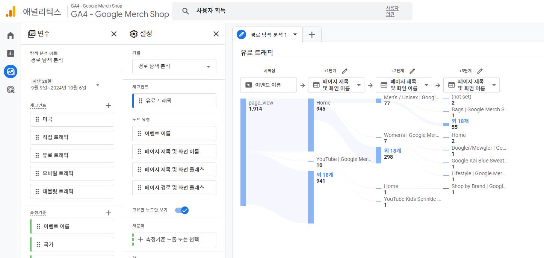544x258 pixels.
Task: Add a new segment with 세그먼트 plus
Action: pos(109,106)
